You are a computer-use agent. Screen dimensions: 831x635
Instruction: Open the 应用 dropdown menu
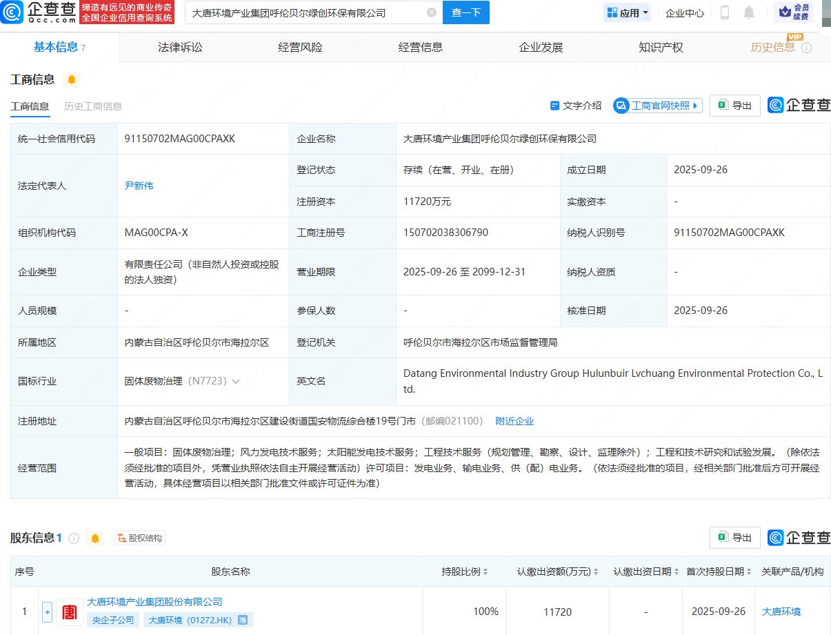628,12
